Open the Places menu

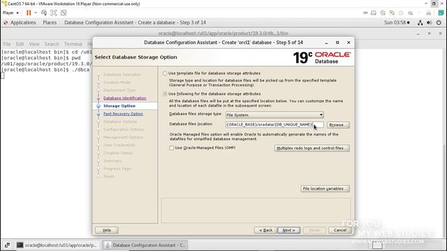point(50,22)
